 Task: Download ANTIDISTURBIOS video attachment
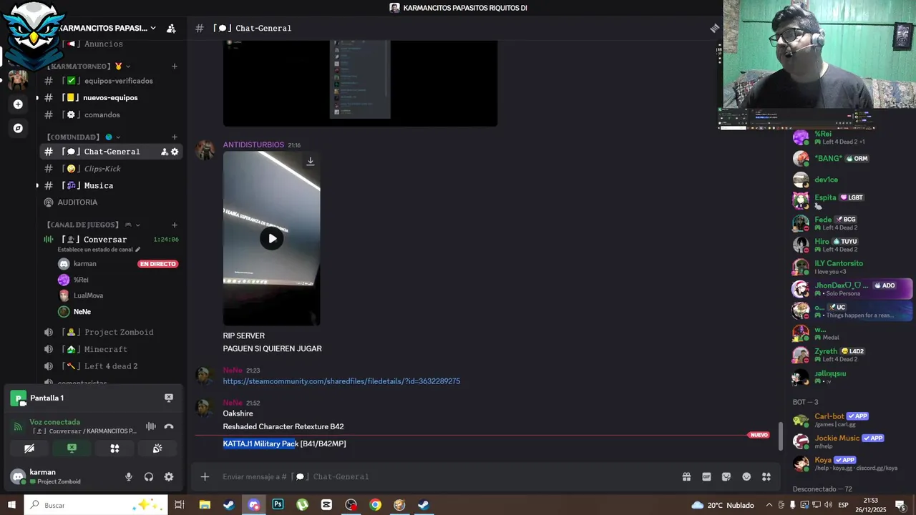point(311,162)
